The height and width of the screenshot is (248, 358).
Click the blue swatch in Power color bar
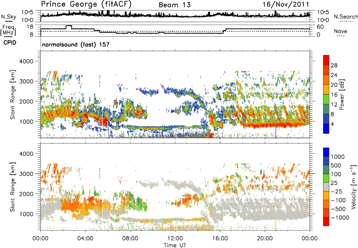[326, 128]
